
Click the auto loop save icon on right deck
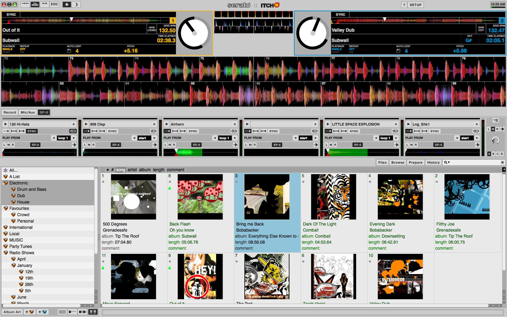pyautogui.click(x=398, y=51)
